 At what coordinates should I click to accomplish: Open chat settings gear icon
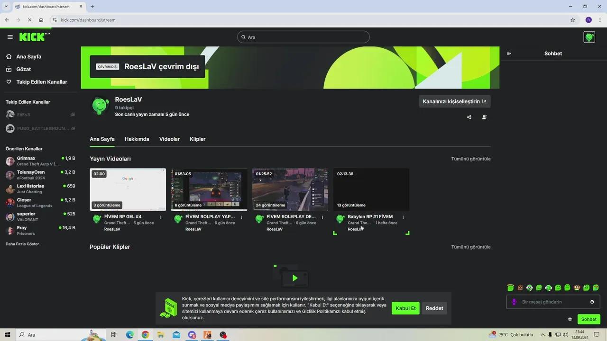pos(570,319)
